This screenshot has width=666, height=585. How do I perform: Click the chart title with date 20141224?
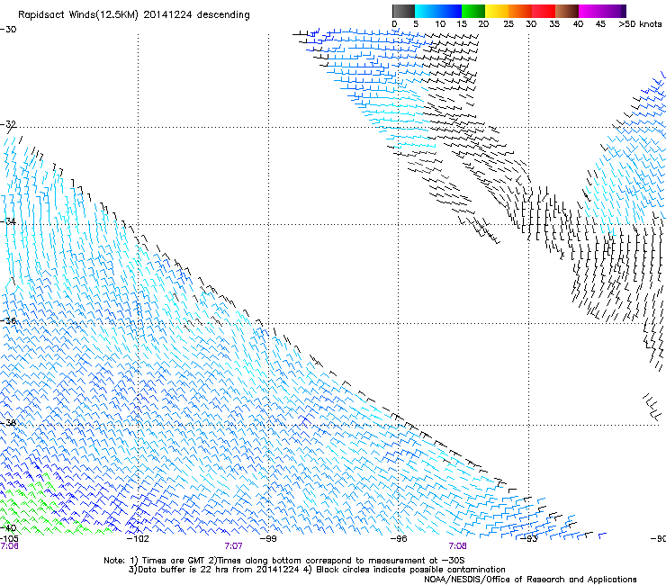(134, 15)
